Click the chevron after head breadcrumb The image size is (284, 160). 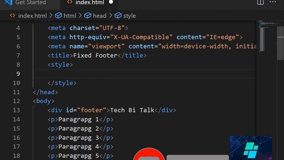coord(110,16)
